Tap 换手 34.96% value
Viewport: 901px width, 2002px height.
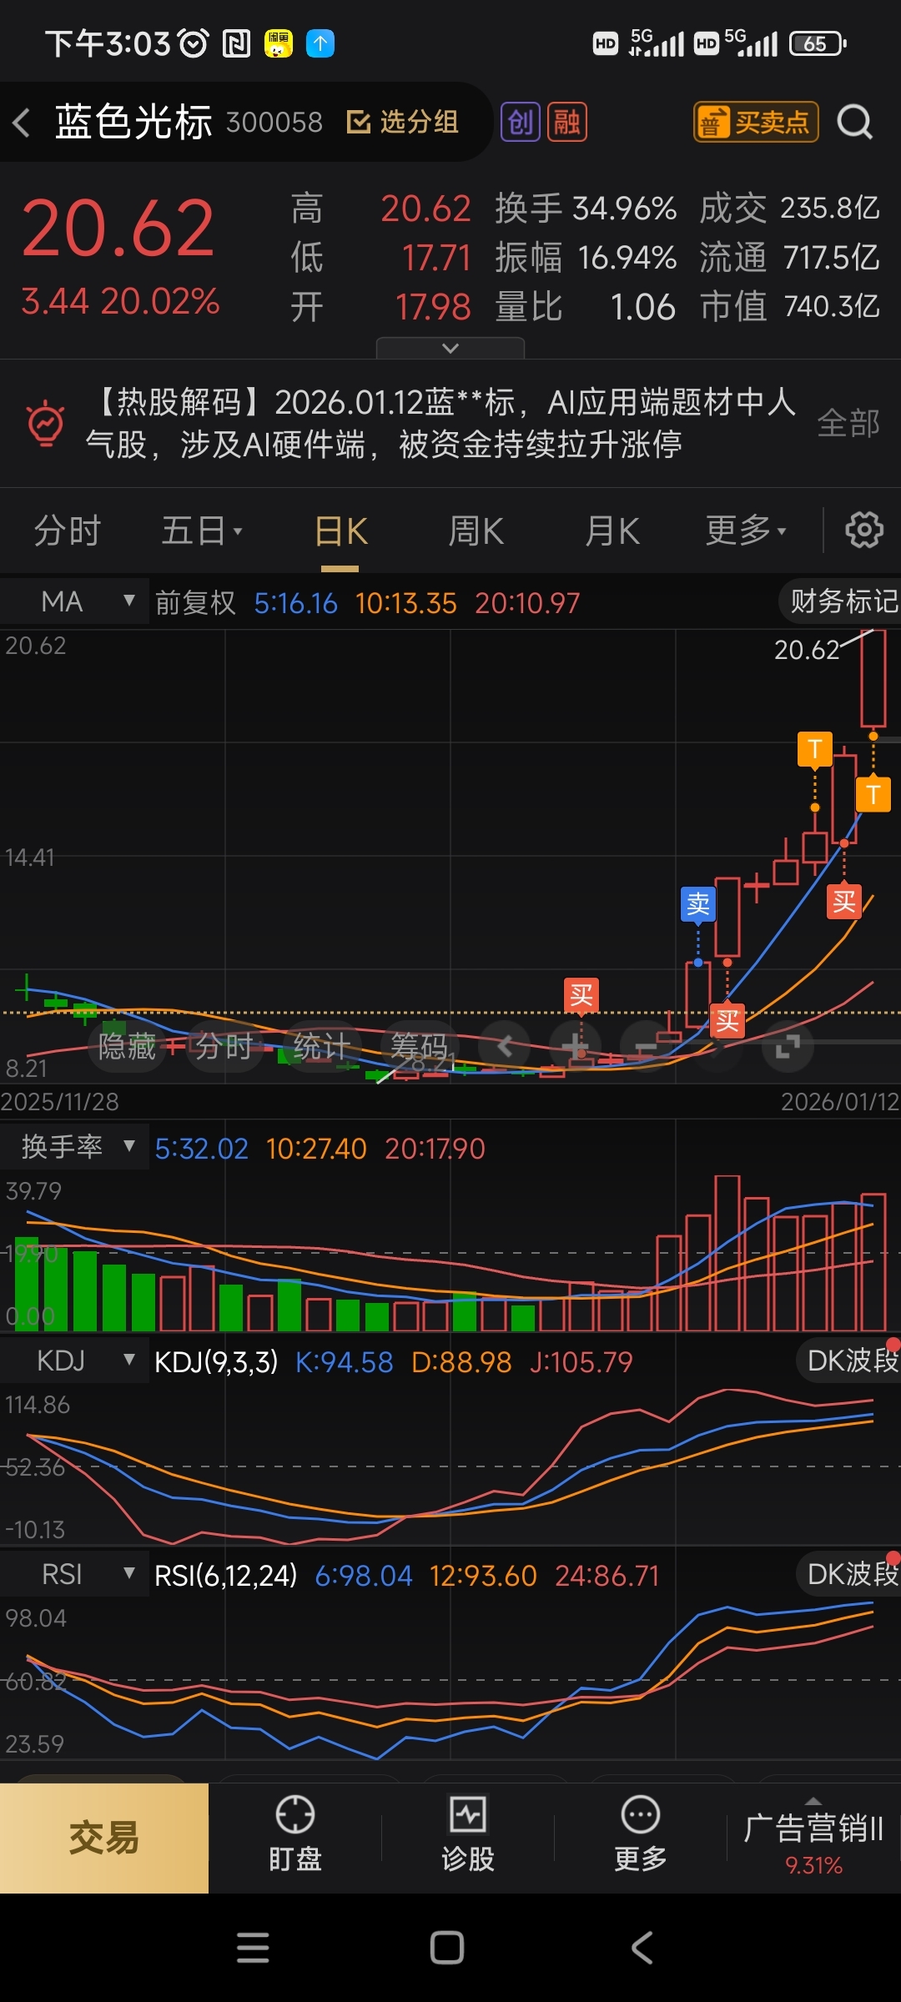[x=625, y=208]
